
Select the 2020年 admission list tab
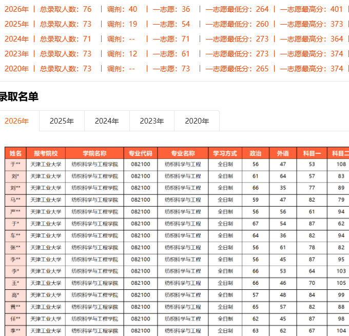coord(197,121)
